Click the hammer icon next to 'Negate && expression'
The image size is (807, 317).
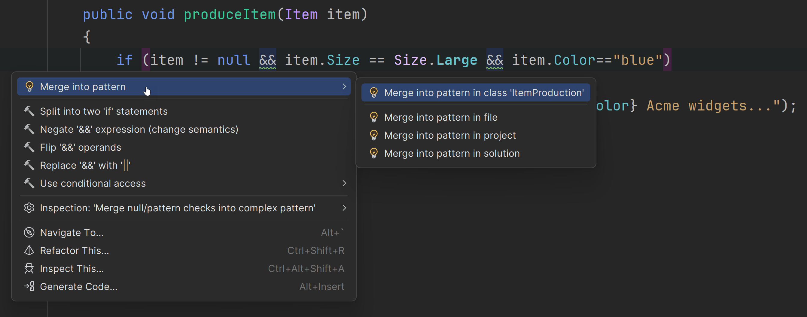pyautogui.click(x=29, y=129)
